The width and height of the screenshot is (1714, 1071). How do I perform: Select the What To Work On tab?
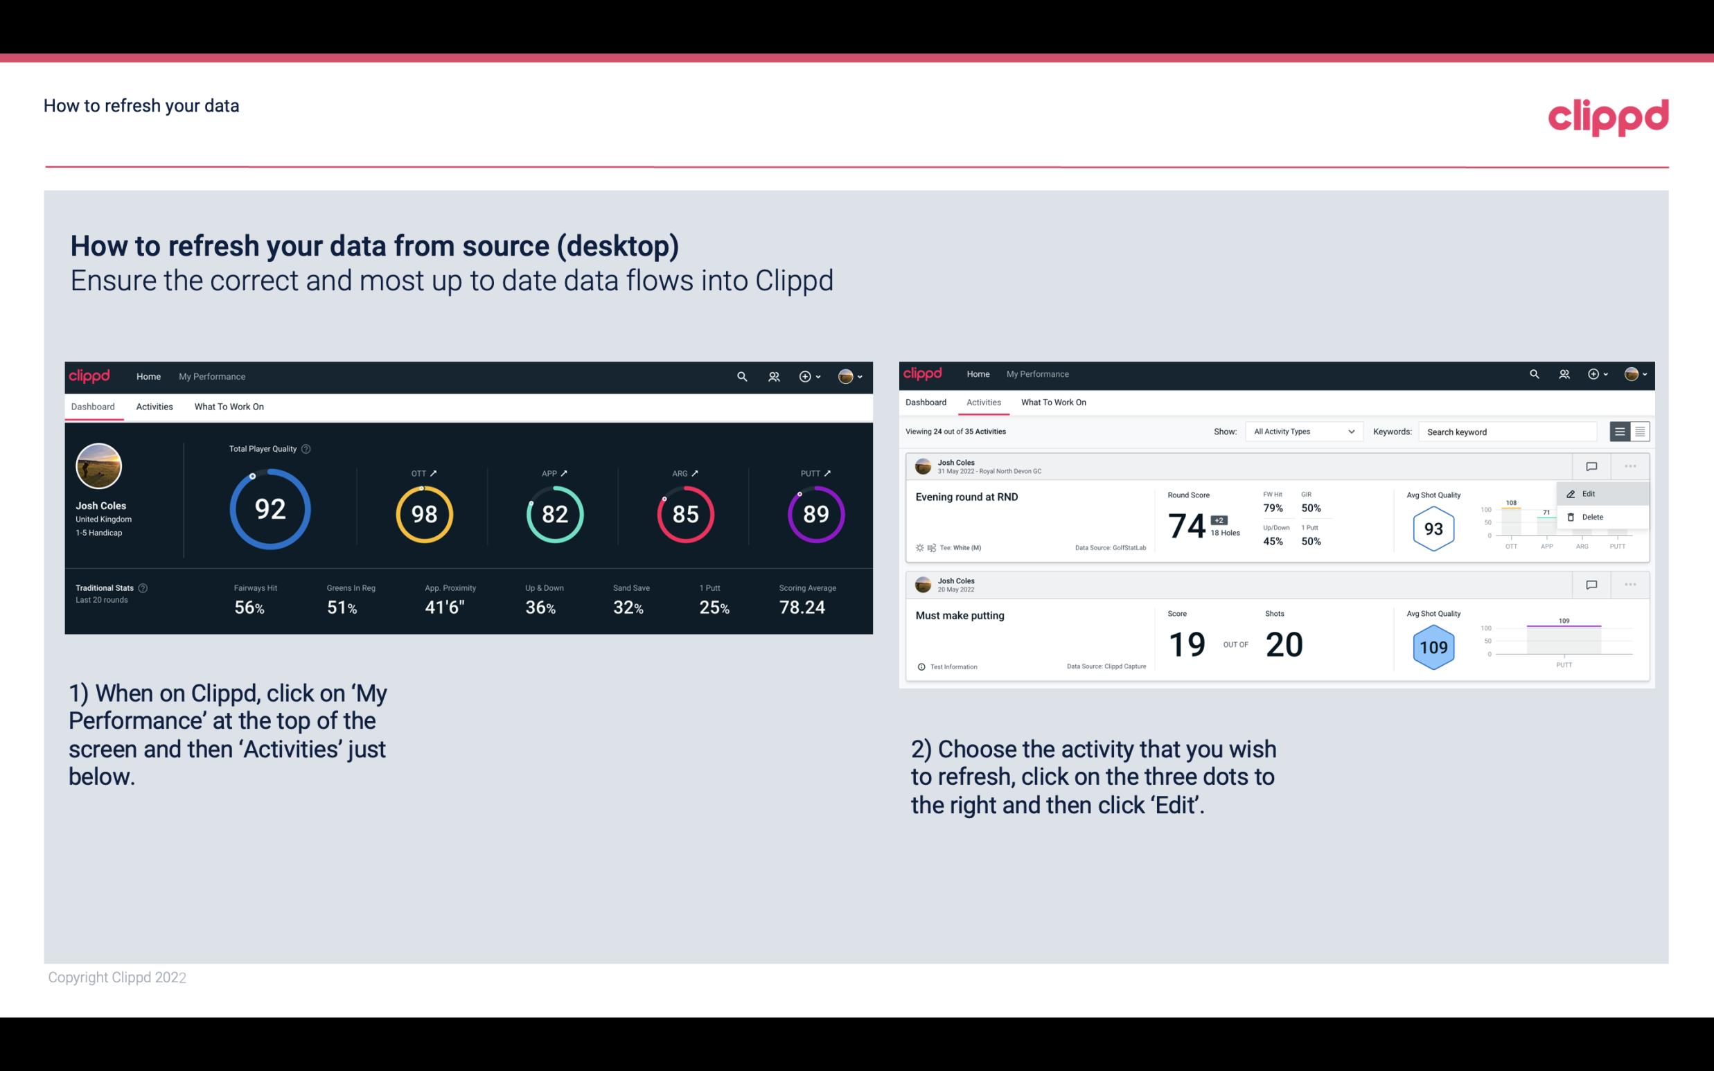(x=229, y=406)
